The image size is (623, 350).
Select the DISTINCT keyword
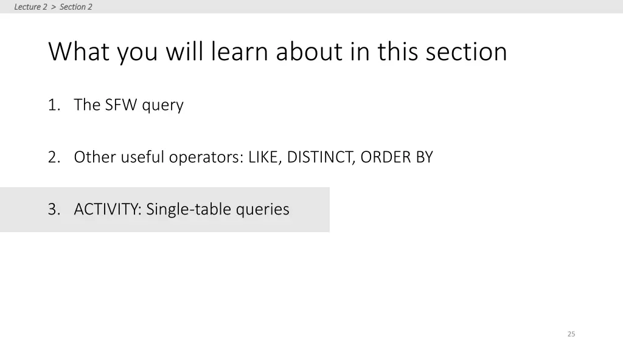pos(321,157)
